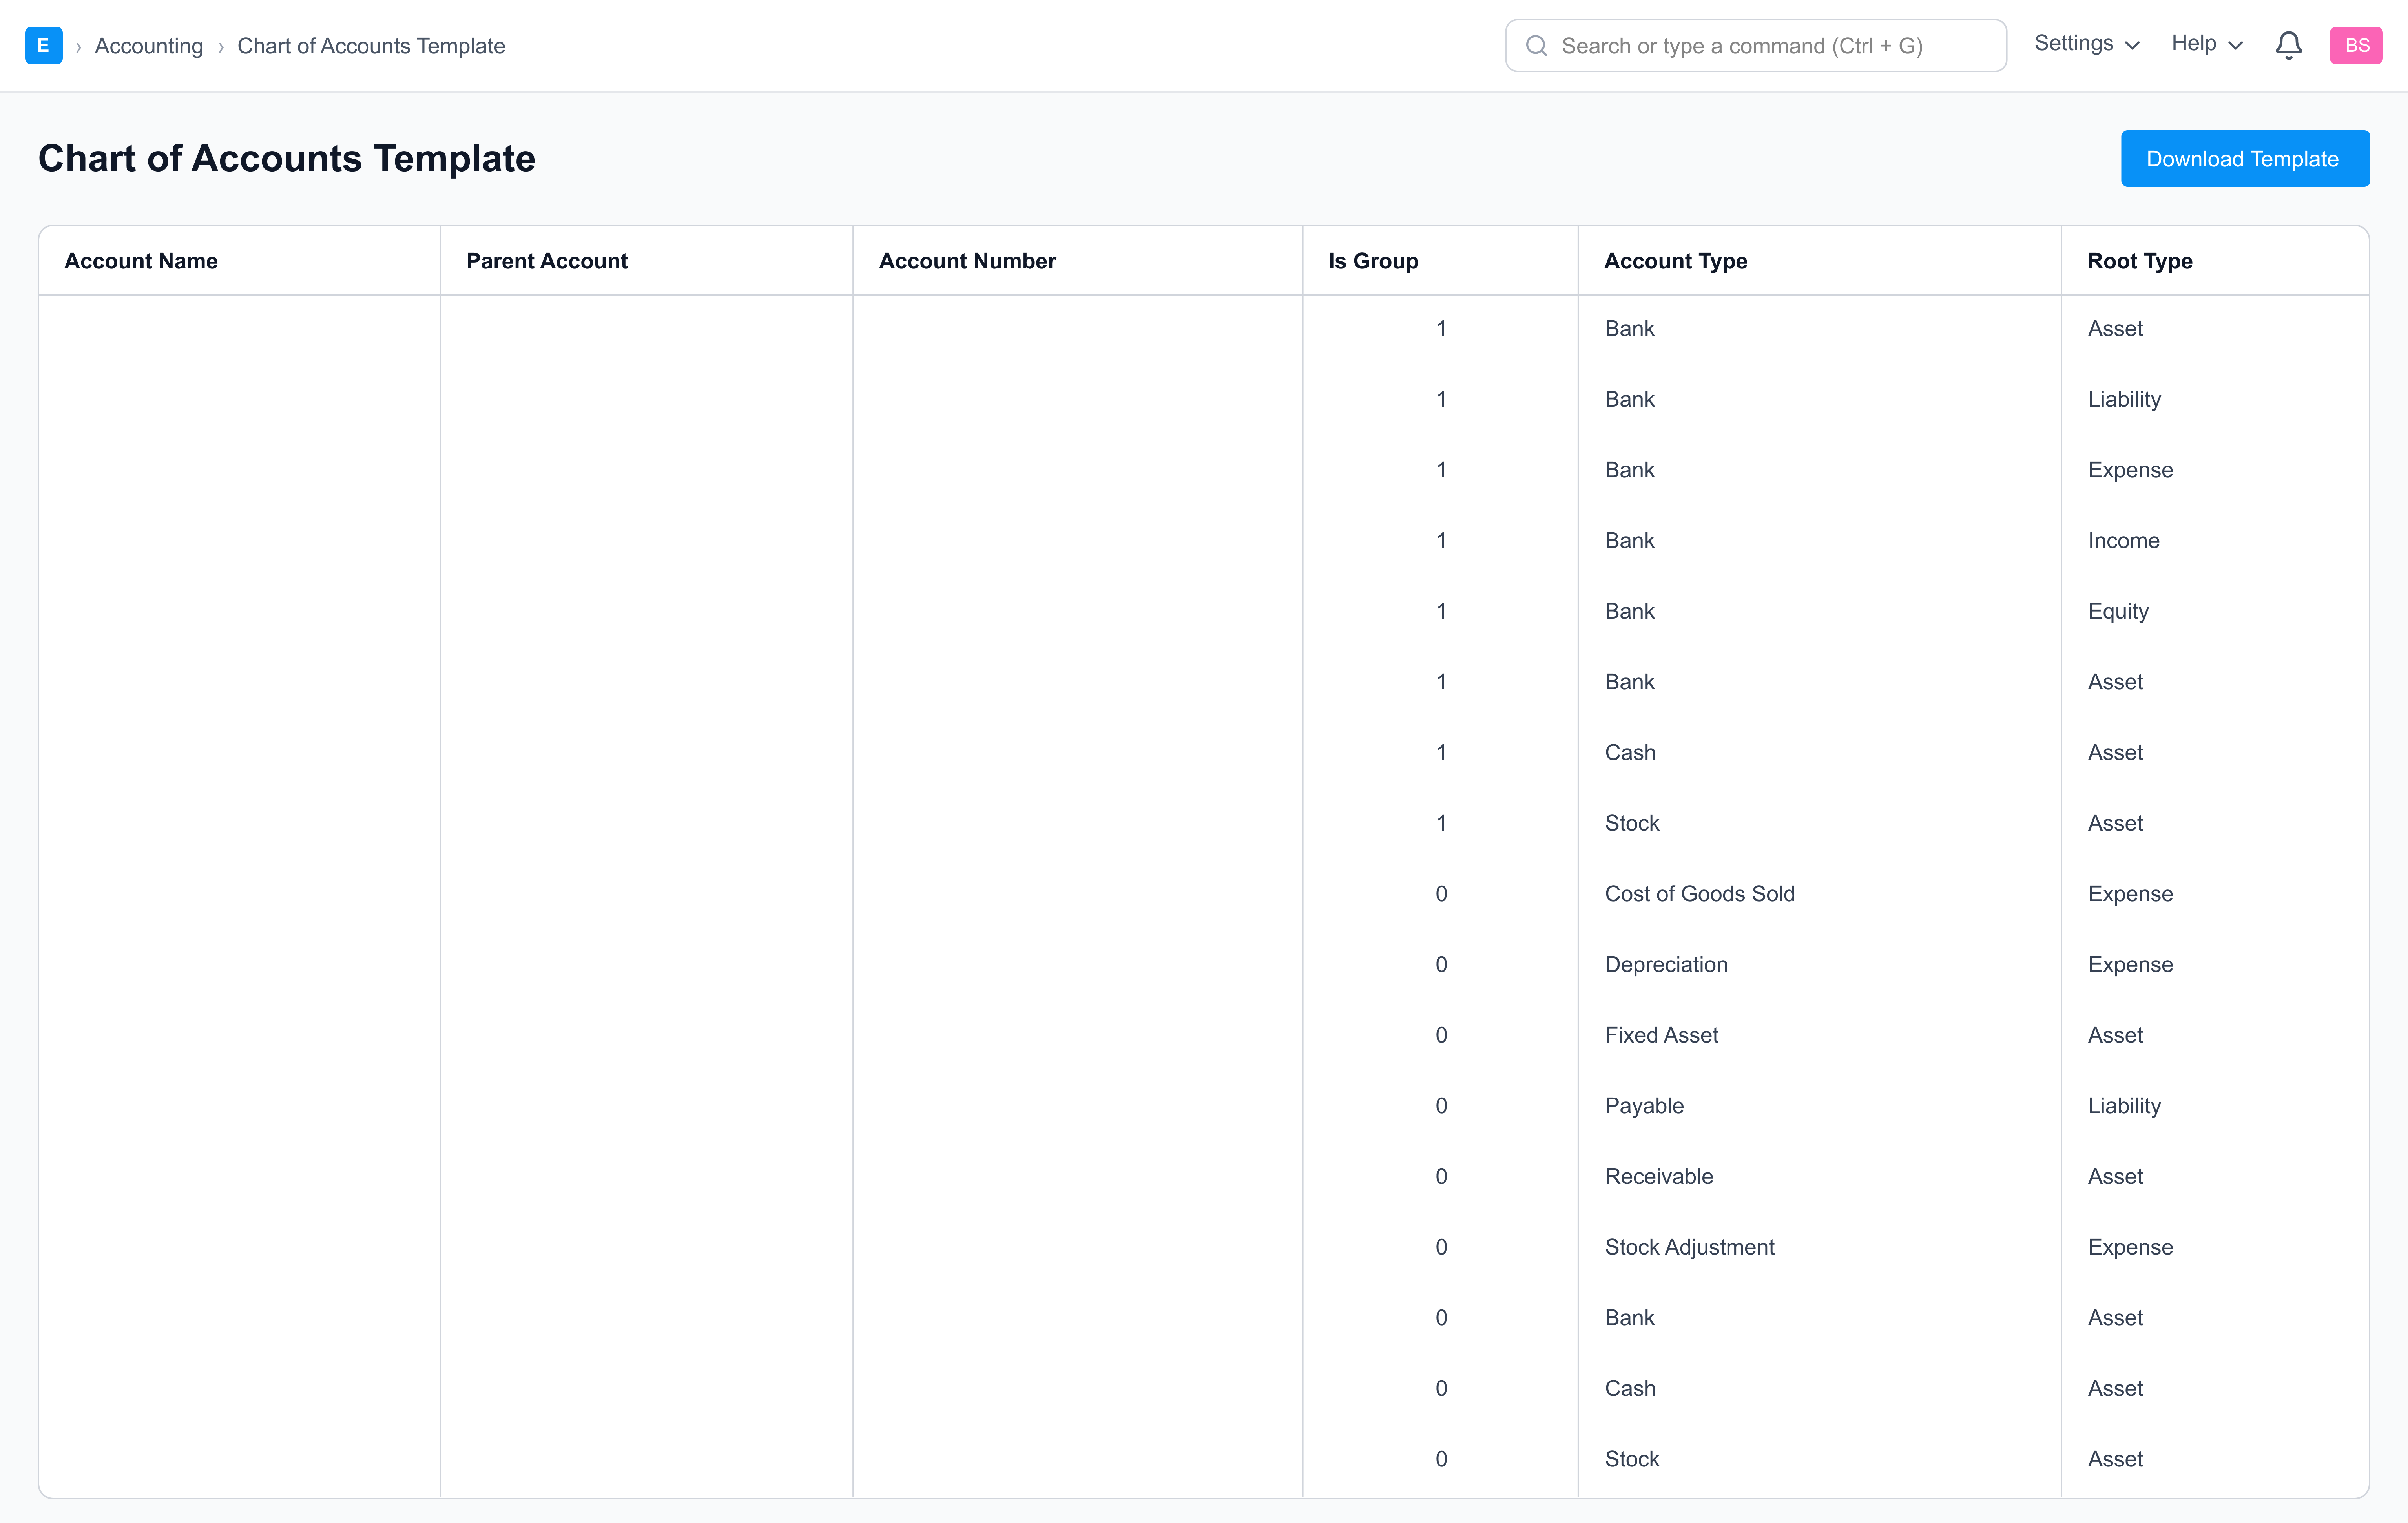Click the Equity root type cell

[2118, 611]
